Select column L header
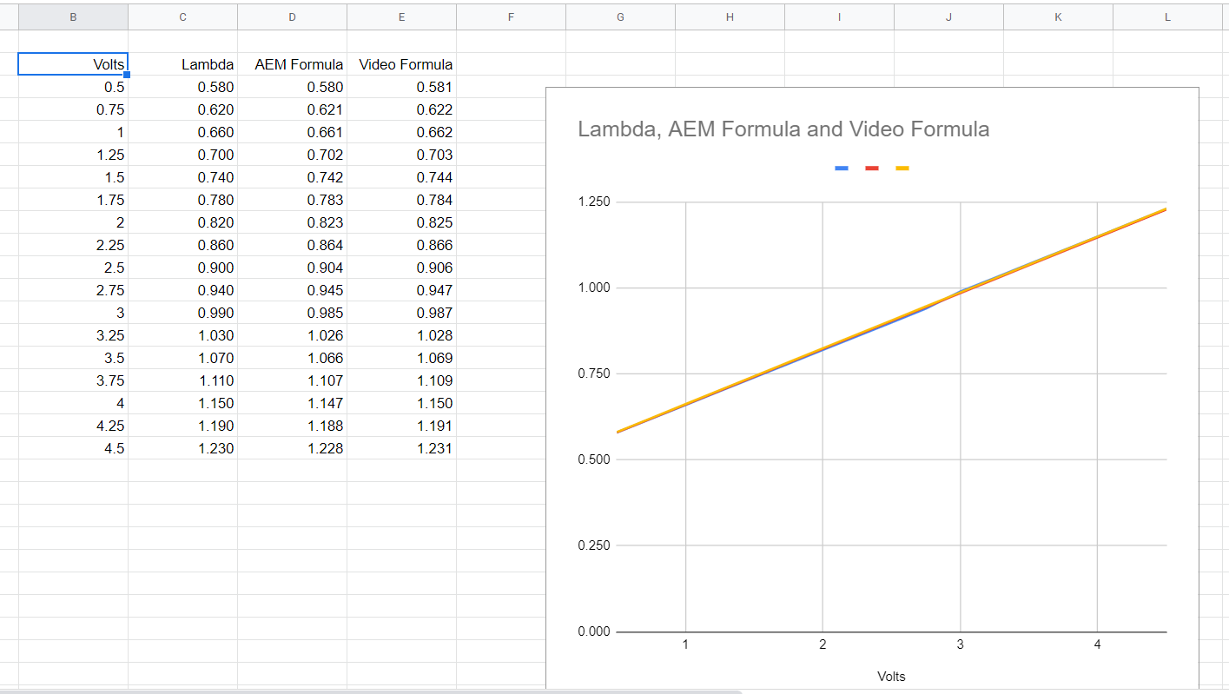The width and height of the screenshot is (1229, 694). point(1168,17)
